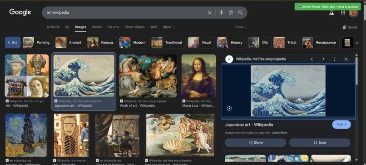Open search by image lens icon
366x165 pixels.
tap(231, 13)
